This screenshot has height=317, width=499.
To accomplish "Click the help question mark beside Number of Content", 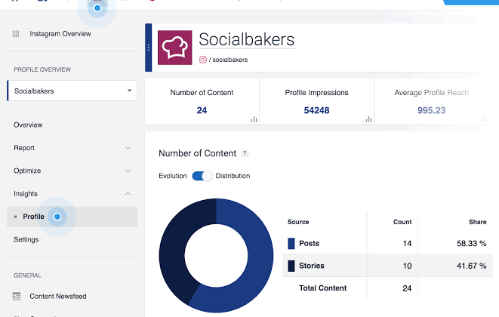I will (245, 153).
